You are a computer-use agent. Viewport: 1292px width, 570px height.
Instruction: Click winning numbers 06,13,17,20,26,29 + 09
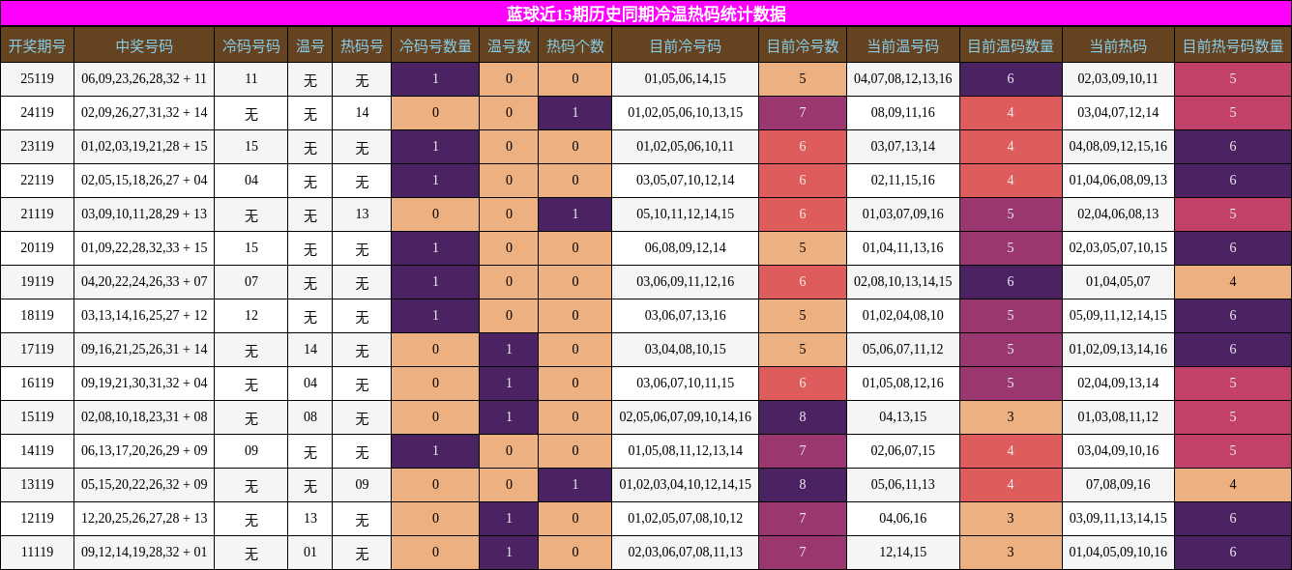[144, 451]
